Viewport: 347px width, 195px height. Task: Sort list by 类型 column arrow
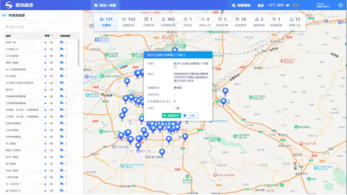[x=52, y=35]
